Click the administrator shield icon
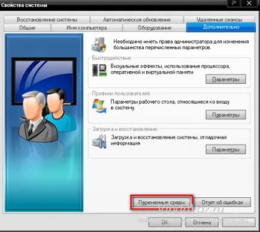Image resolution: width=260 pixels, height=232 pixels. pyautogui.click(x=99, y=45)
